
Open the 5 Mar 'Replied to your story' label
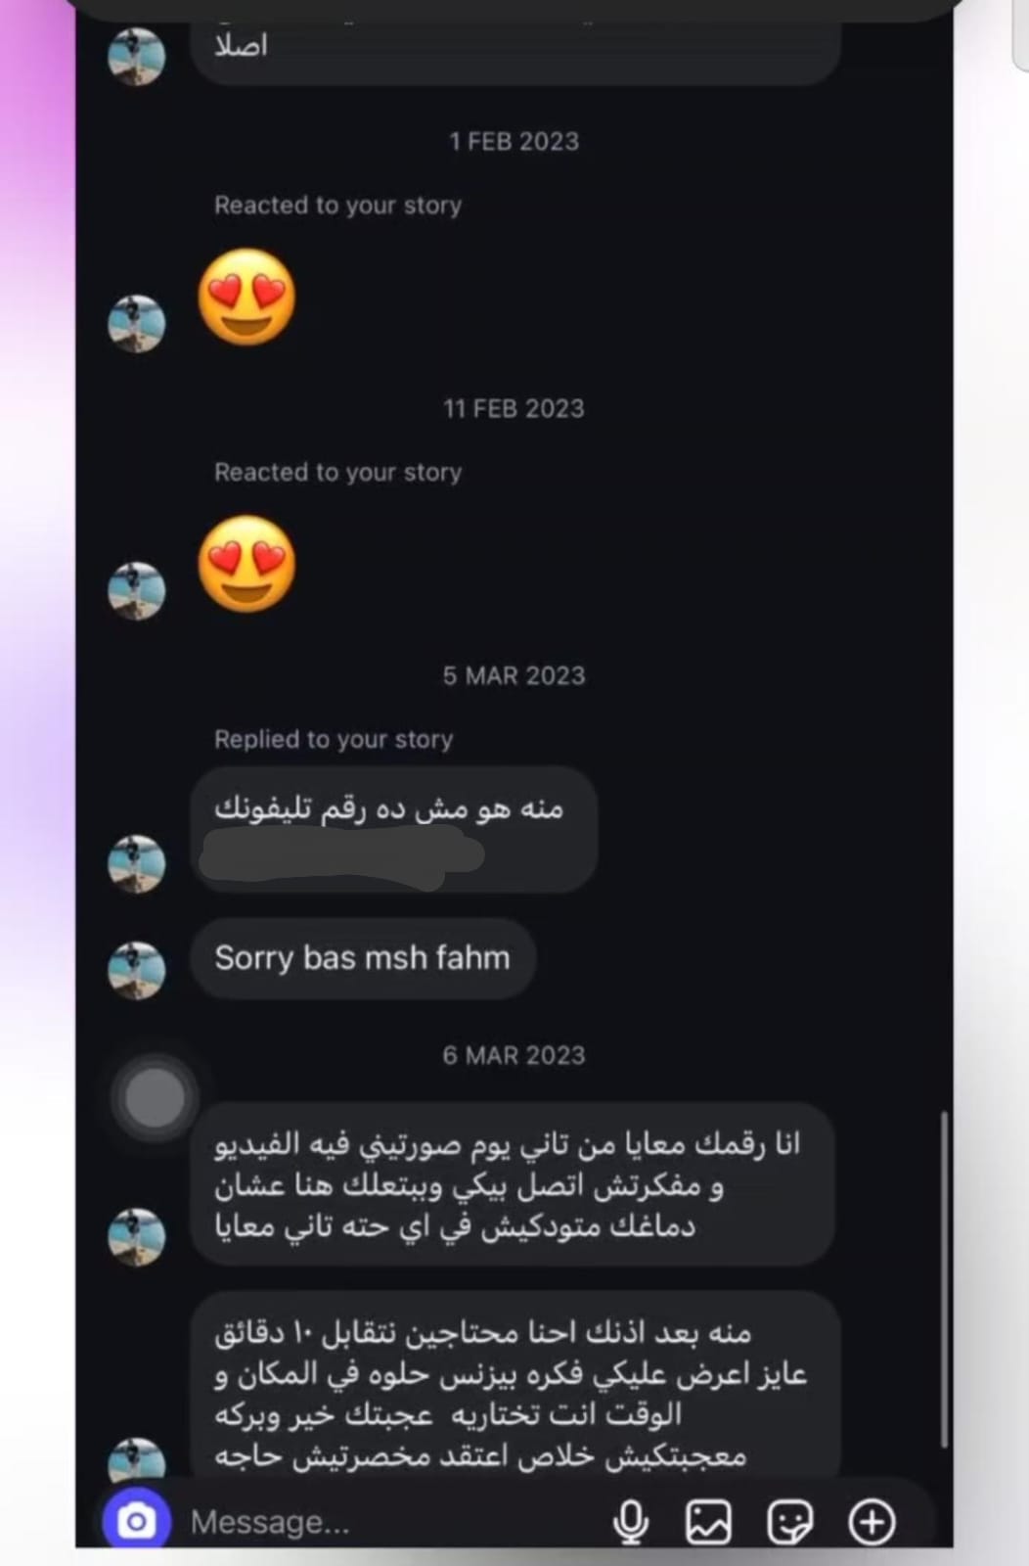[334, 739]
